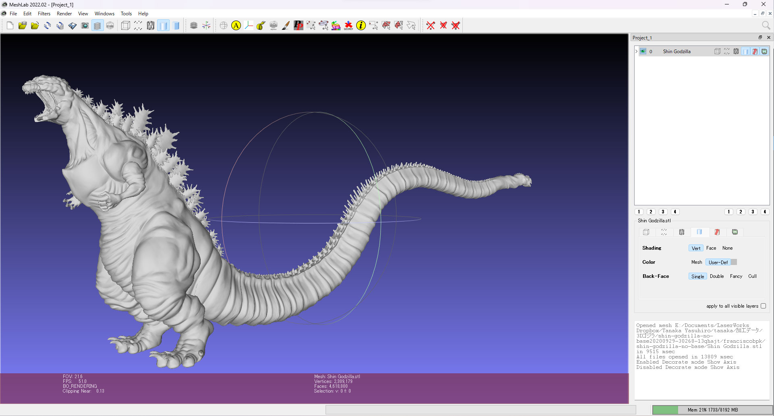The height and width of the screenshot is (416, 774).
Task: Select the Paintbrush color tool
Action: click(x=286, y=26)
